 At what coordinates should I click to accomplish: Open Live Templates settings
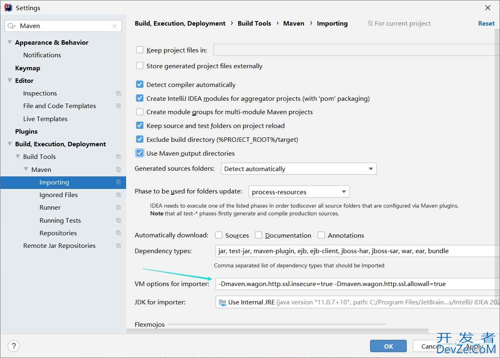tap(45, 119)
